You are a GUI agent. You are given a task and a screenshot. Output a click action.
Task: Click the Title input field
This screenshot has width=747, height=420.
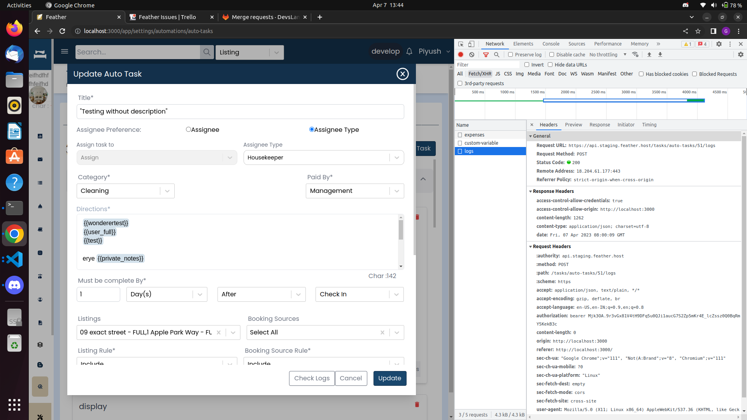tap(240, 112)
